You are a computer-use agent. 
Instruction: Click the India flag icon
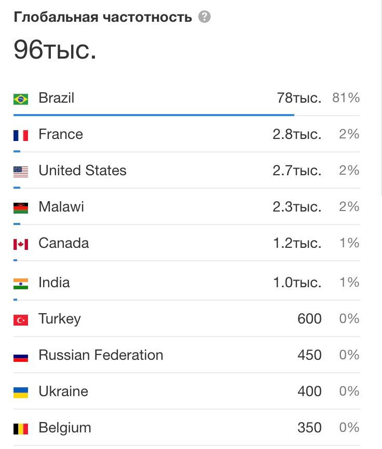click(x=21, y=283)
